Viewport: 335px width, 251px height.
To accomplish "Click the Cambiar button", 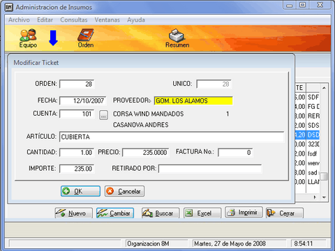I will point(115,213).
